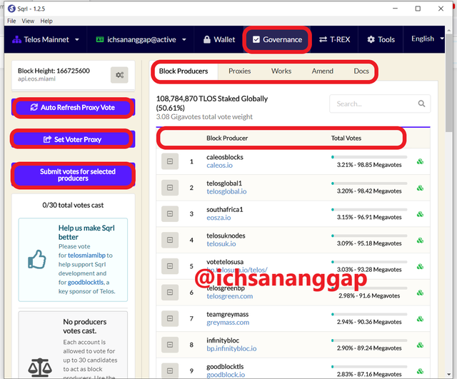Open the greymass.com link
Viewport: 457px width, 379px height.
228,323
